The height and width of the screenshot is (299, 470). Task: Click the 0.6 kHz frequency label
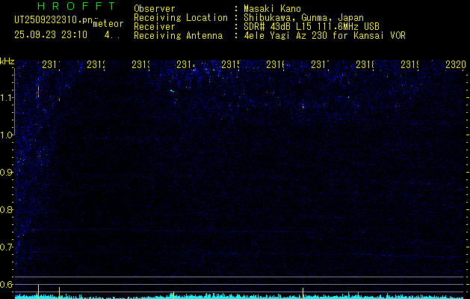click(x=6, y=284)
